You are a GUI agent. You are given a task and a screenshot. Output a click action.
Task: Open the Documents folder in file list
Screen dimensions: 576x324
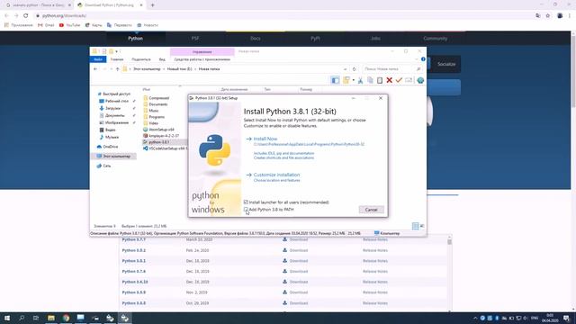(x=158, y=104)
